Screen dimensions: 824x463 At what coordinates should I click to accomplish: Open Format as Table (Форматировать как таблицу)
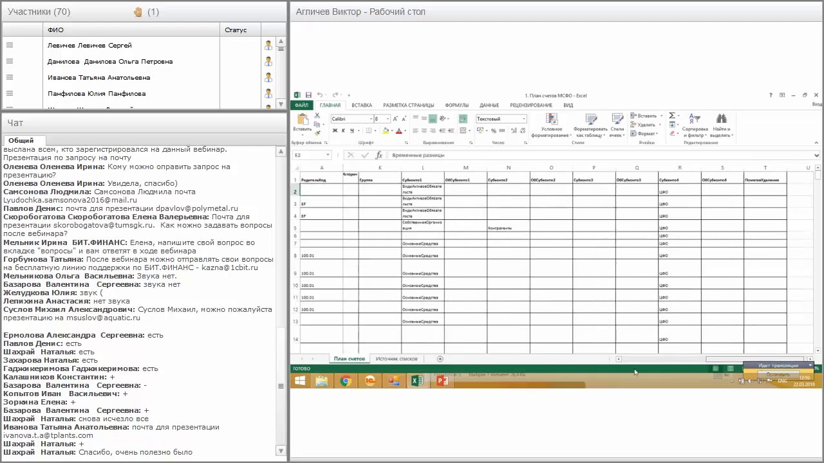[592, 125]
